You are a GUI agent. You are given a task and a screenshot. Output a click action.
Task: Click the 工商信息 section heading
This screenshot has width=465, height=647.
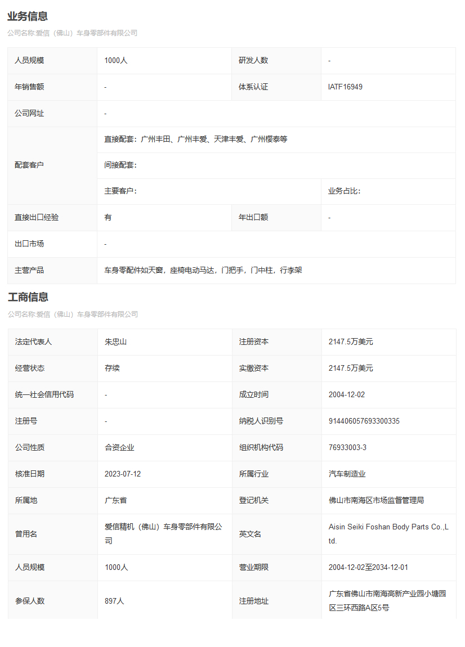28,297
